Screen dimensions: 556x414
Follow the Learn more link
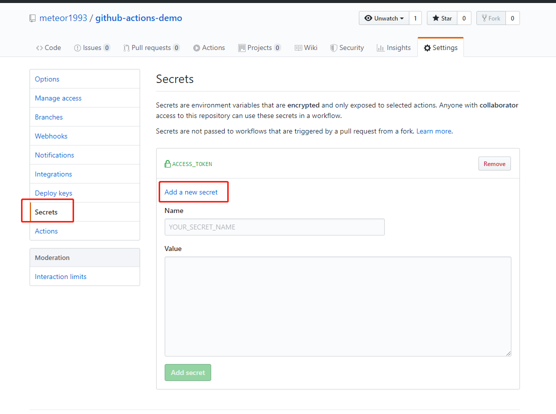point(434,131)
